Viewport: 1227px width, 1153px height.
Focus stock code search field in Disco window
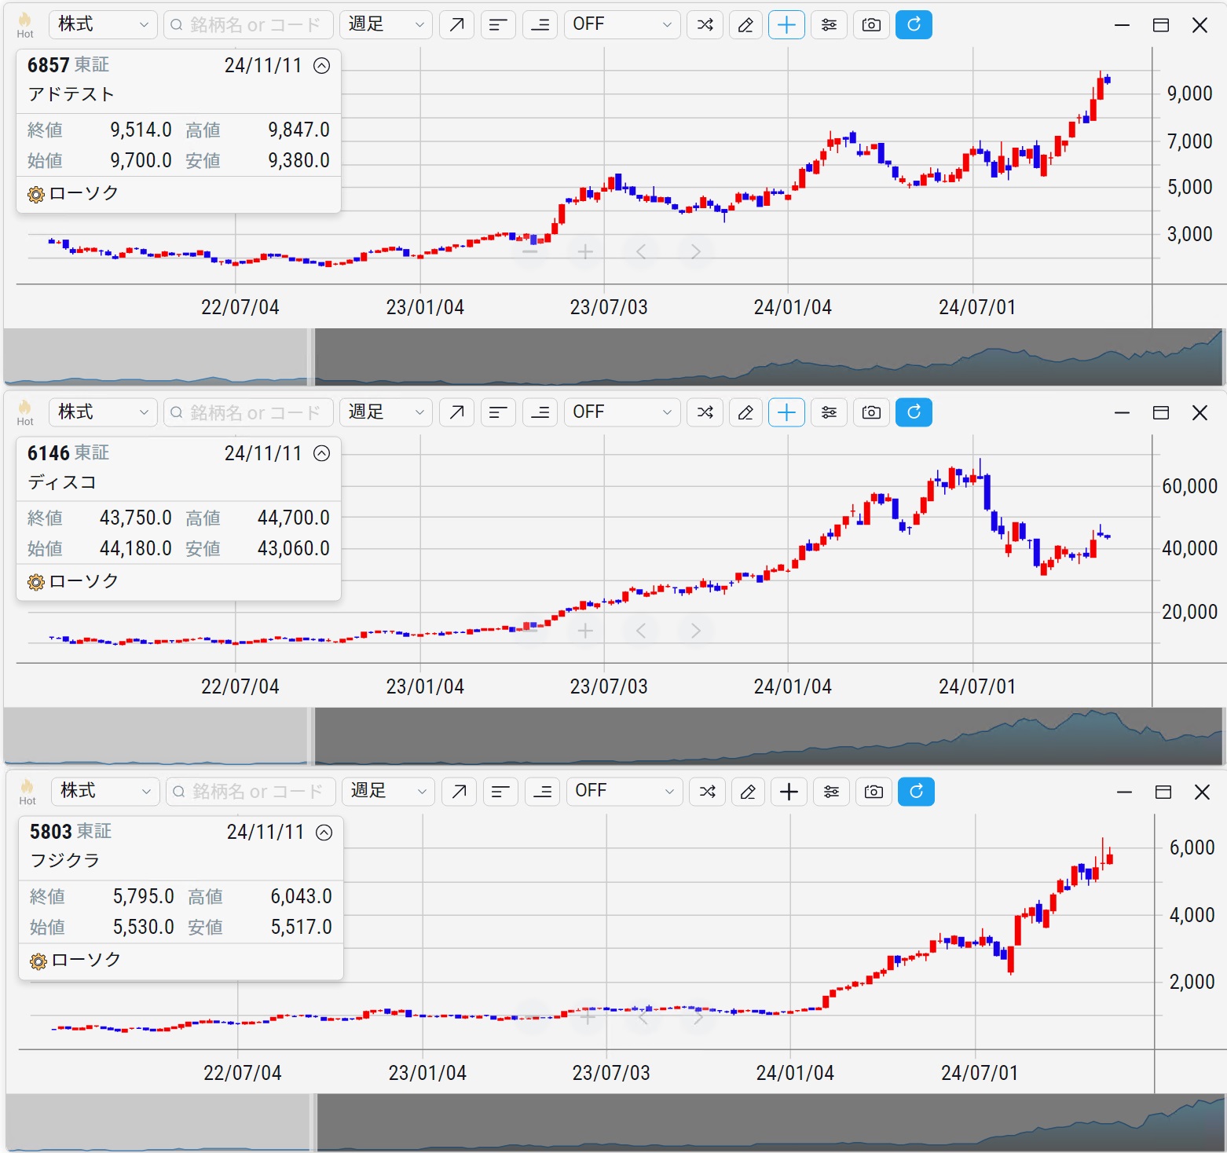[248, 412]
